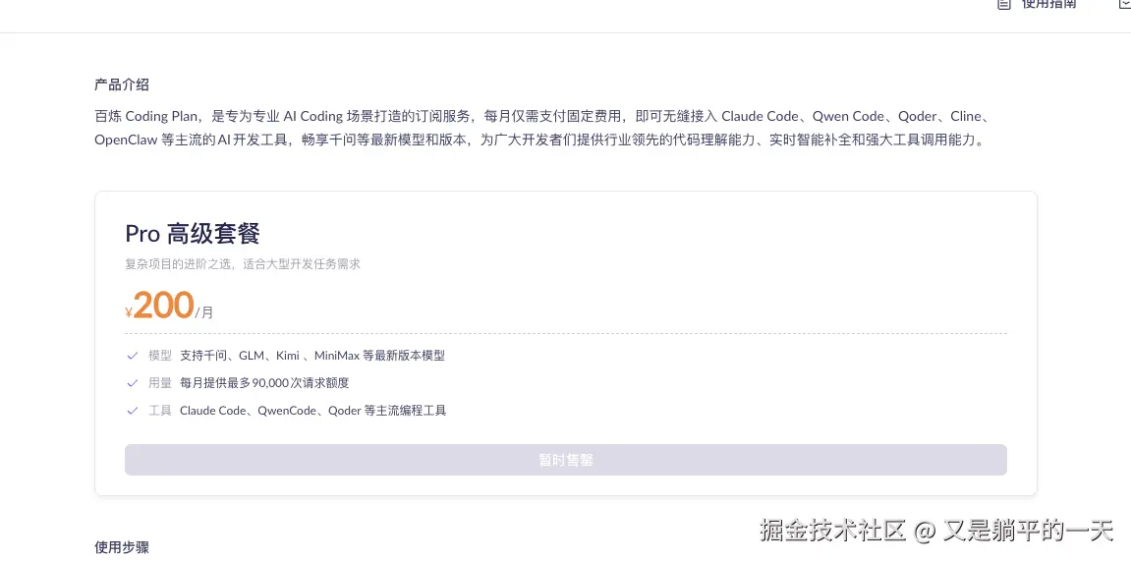Select the Pro 高级套餐 plan title
Screen dimensions: 1131x561
coord(193,234)
